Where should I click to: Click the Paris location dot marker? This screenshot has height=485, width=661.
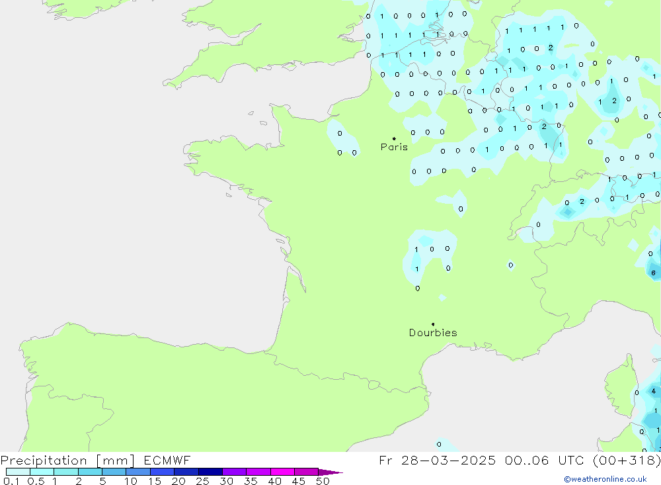394,138
